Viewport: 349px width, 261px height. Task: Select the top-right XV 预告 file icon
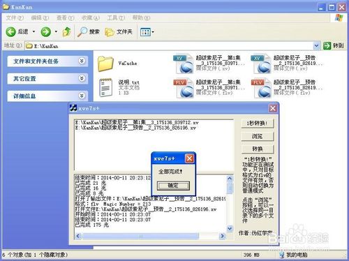[x=261, y=64]
